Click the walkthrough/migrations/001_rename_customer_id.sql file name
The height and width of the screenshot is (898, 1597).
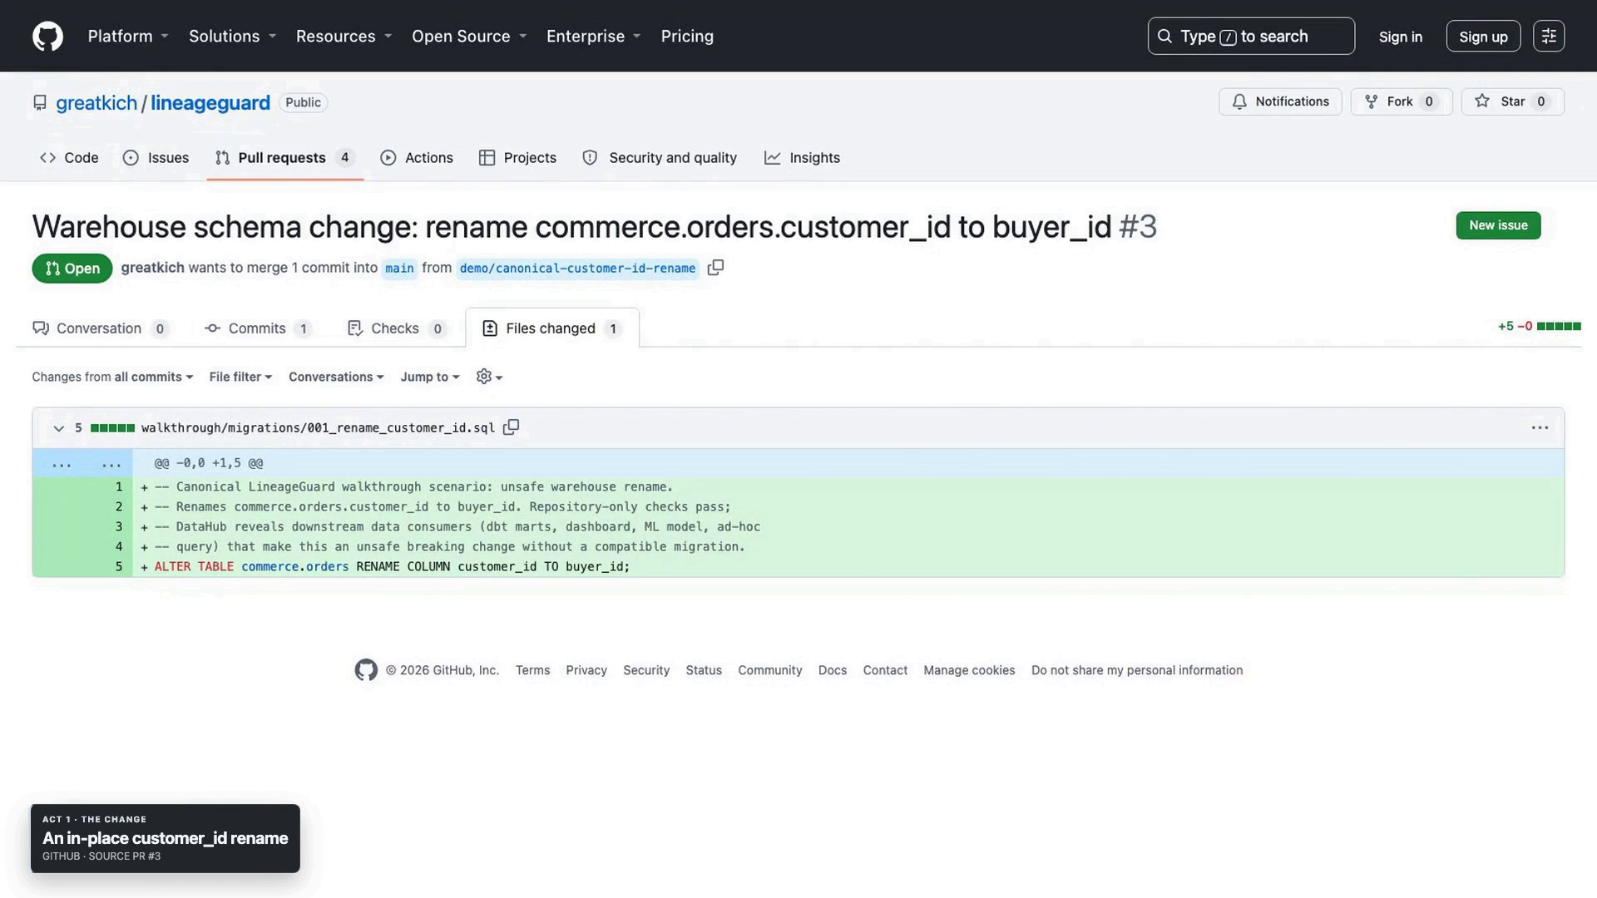(x=318, y=427)
